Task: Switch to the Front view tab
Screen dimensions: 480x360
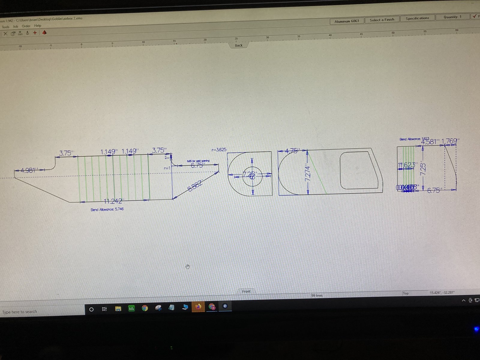Action: pos(246,291)
